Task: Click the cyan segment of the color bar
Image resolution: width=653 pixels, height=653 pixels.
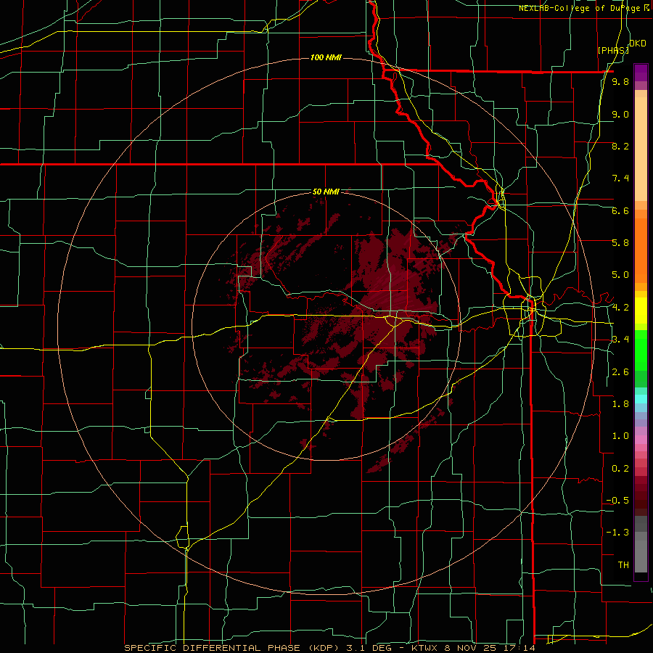Action: tap(641, 399)
